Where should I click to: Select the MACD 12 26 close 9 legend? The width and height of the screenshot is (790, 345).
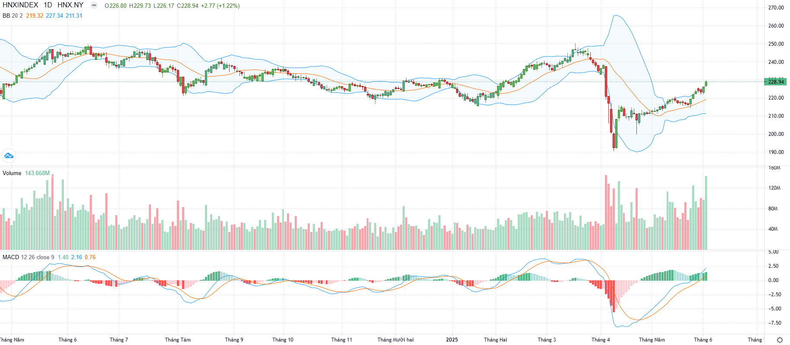point(28,257)
